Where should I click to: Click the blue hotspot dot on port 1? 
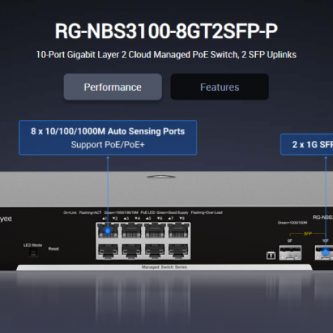click(x=108, y=230)
